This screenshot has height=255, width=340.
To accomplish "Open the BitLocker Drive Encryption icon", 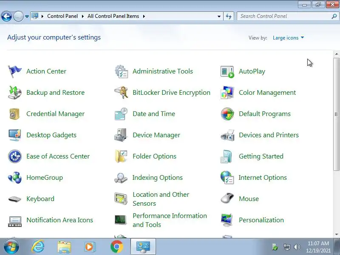I will [x=121, y=93].
